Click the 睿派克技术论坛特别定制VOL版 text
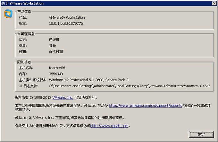 tap(39, 126)
